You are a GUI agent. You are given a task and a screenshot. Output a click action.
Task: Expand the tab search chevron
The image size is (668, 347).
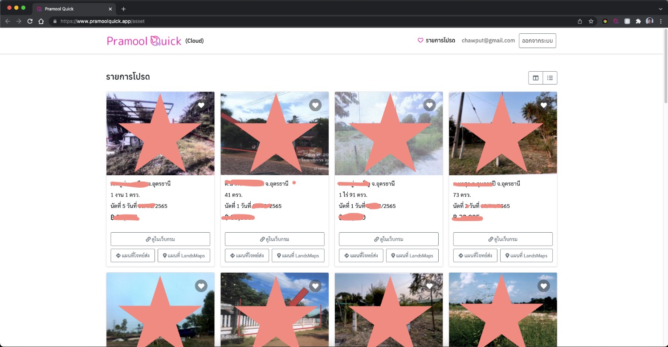click(x=660, y=9)
